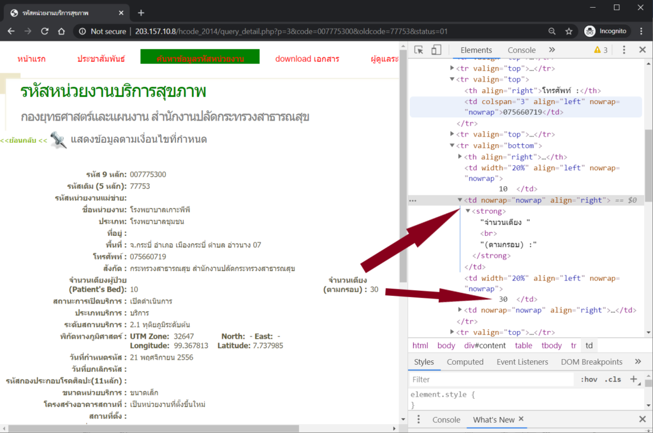
Task: Click the browser back arrow
Action: [11, 31]
